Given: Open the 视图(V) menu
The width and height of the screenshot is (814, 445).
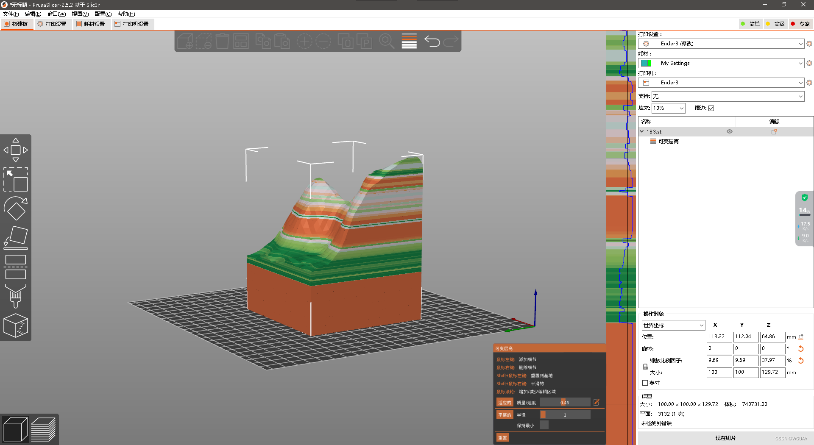Looking at the screenshot, I should 80,14.
